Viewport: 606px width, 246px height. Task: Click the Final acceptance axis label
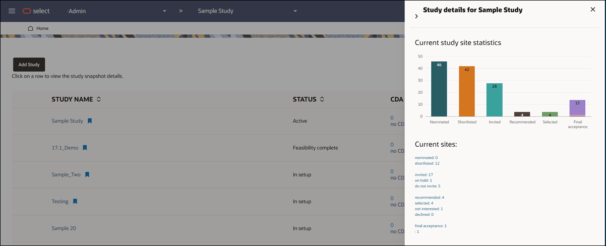[577, 124]
